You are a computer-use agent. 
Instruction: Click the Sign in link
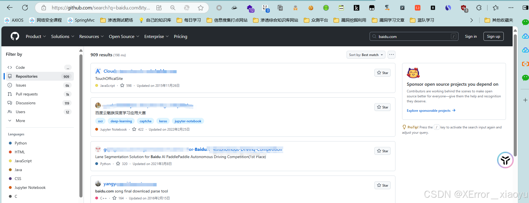pos(471,36)
